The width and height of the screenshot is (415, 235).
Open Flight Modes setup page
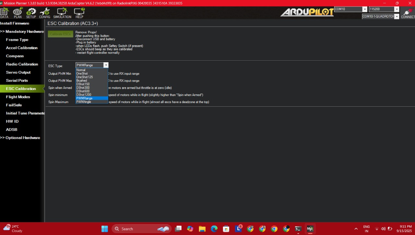pos(18,97)
